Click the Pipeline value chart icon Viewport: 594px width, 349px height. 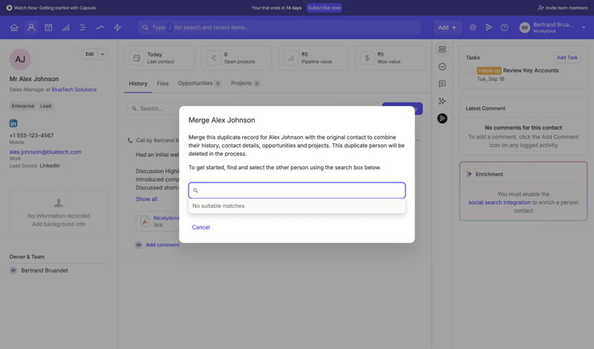tap(290, 58)
